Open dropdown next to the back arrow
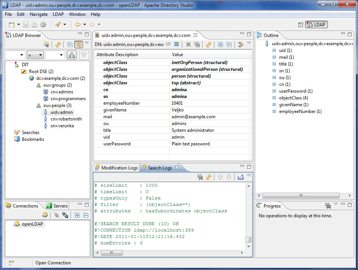 (85, 24)
